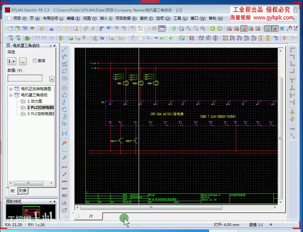Open 选项(O) menu
Image resolution: width=303 pixels, height=232 pixels.
coord(163,18)
